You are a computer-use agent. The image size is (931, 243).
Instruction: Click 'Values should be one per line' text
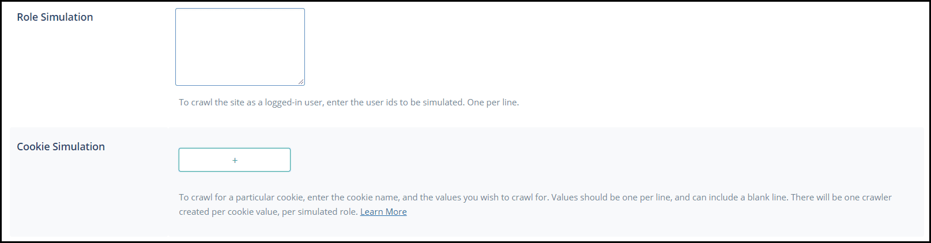tap(611, 198)
